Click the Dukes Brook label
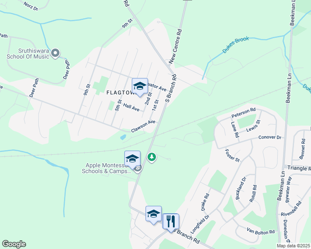Viewport: 311px width, 249px height. pos(235,44)
